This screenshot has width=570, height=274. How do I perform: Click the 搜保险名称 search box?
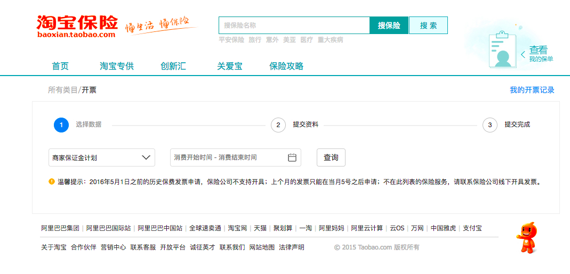pyautogui.click(x=294, y=26)
